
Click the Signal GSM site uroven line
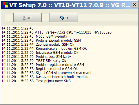[46, 73]
